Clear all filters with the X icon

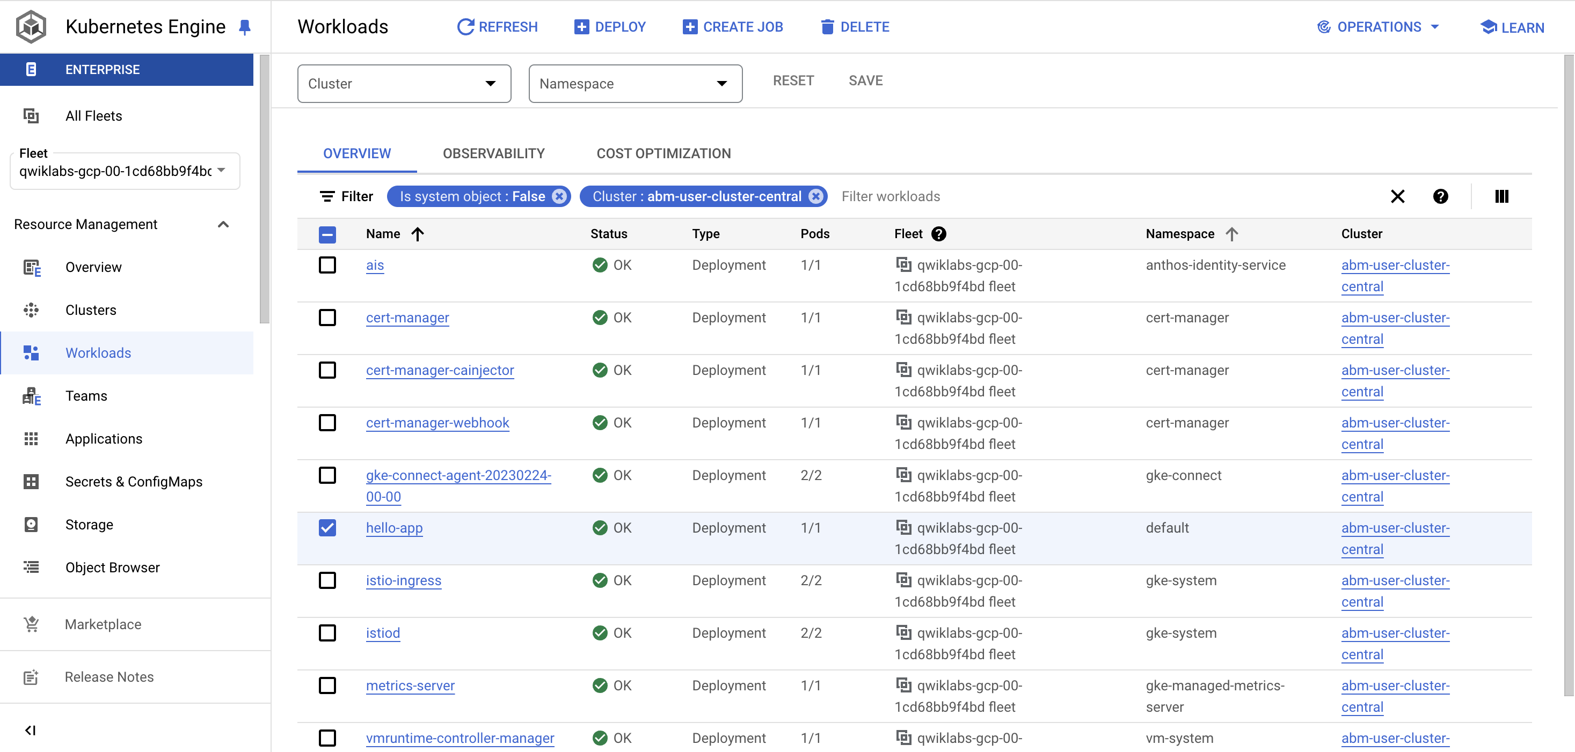(1398, 196)
